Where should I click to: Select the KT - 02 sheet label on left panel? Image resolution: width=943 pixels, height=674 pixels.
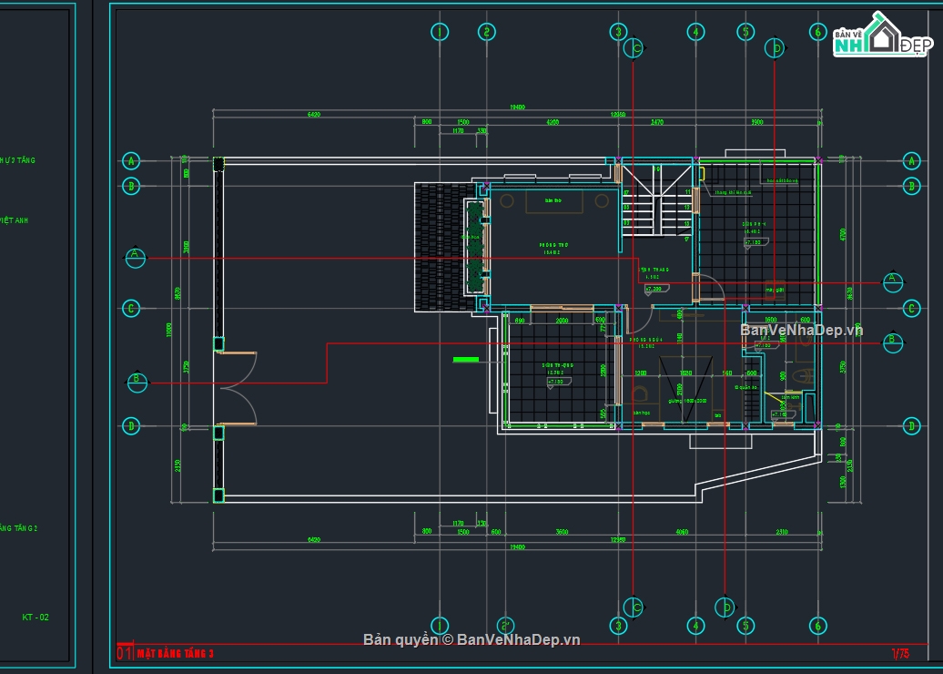[x=35, y=617]
